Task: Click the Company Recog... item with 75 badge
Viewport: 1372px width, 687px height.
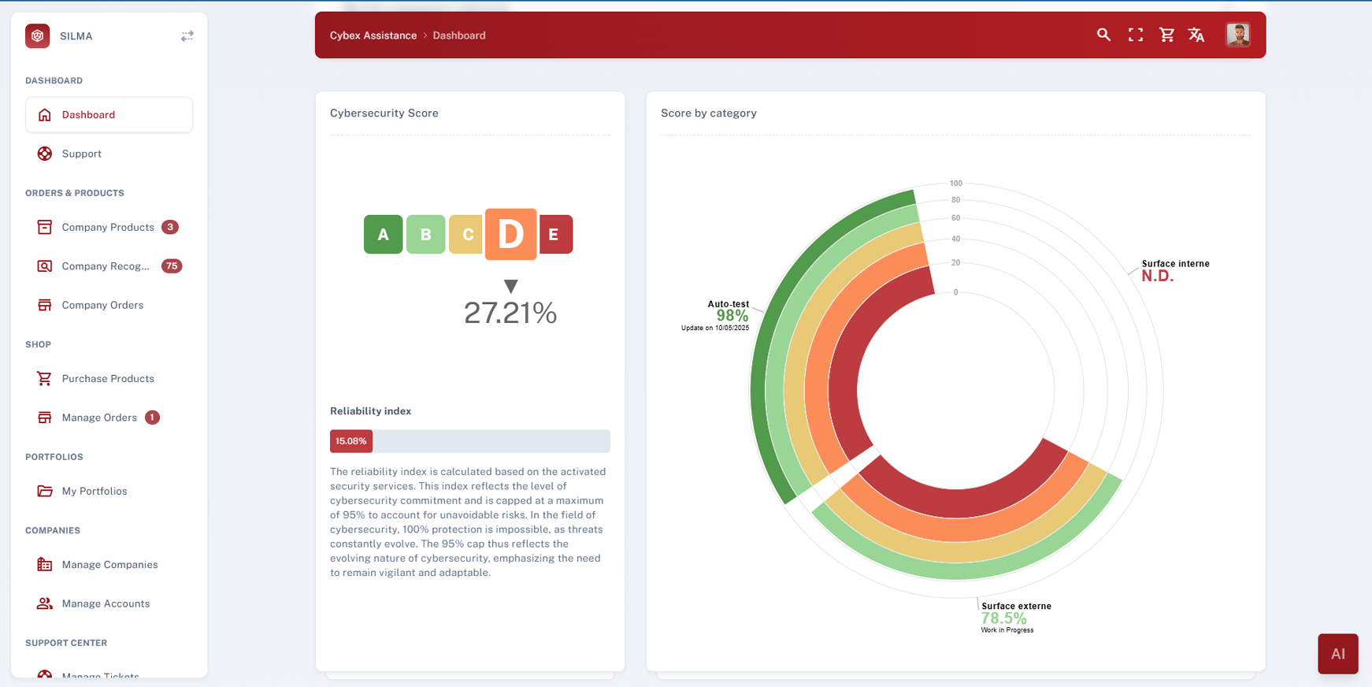Action: (106, 266)
